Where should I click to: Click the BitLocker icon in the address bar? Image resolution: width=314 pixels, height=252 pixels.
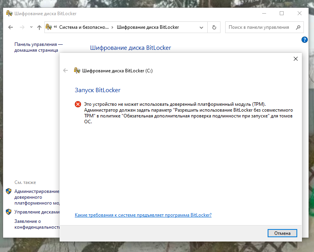point(49,27)
